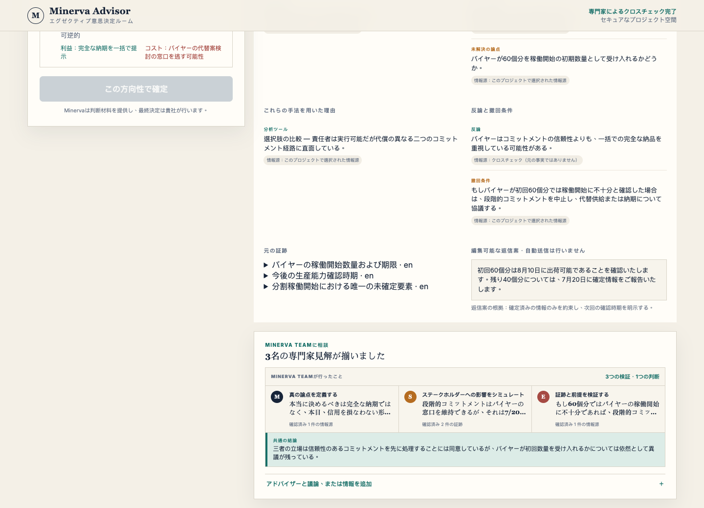Select the ステークホルダーへの影響をシミュレート card title
Screen dimensions: 704x508
click(x=473, y=395)
